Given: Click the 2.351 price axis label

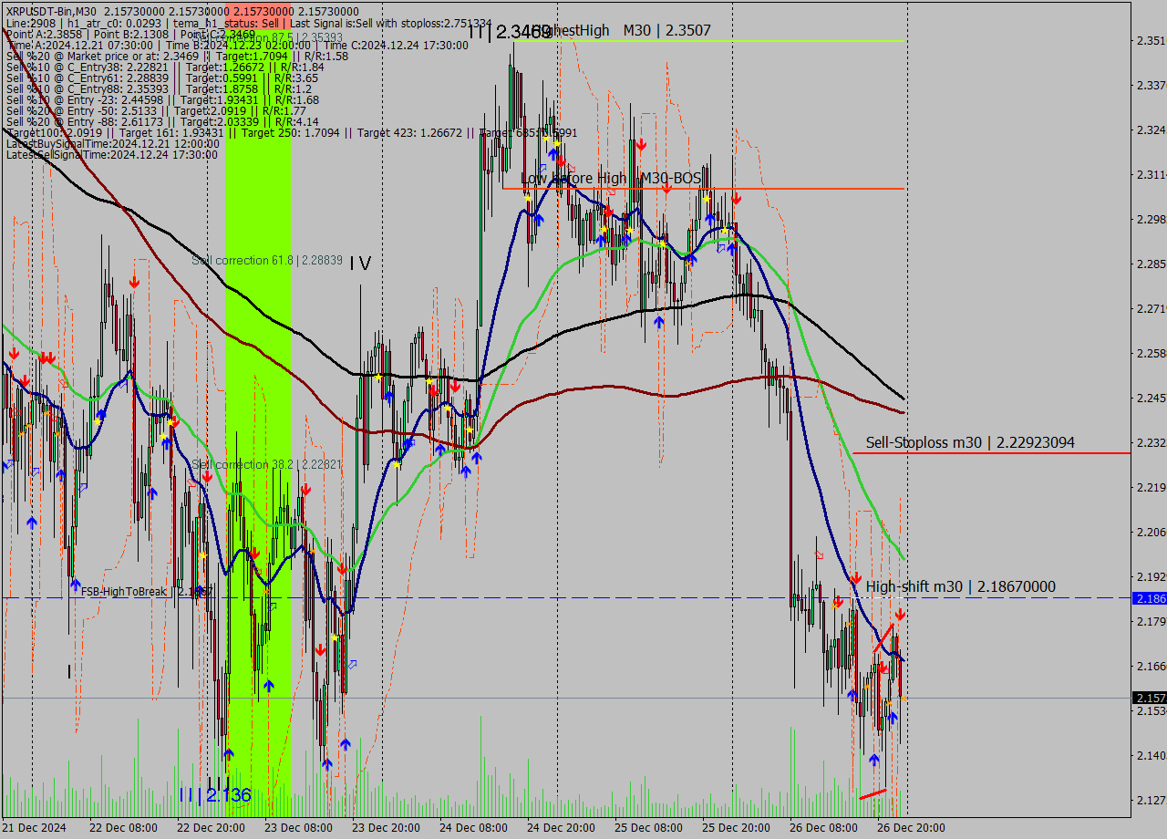Looking at the screenshot, I should click(1151, 40).
